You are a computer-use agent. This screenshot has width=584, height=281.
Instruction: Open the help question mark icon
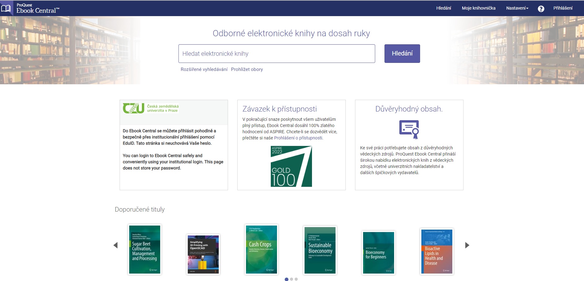pos(541,9)
